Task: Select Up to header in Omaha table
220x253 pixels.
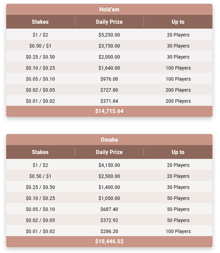Action: pos(178,152)
